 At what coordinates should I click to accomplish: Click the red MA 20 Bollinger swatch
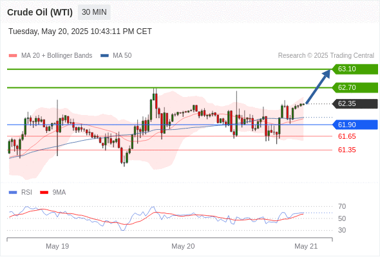coord(13,56)
